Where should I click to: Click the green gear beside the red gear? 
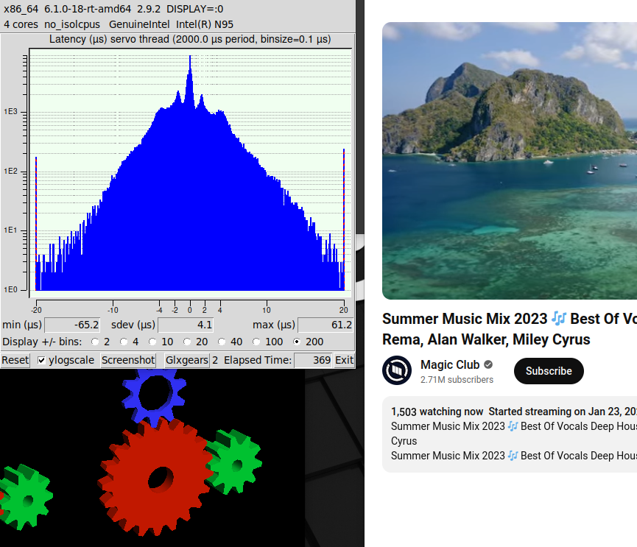233,462
